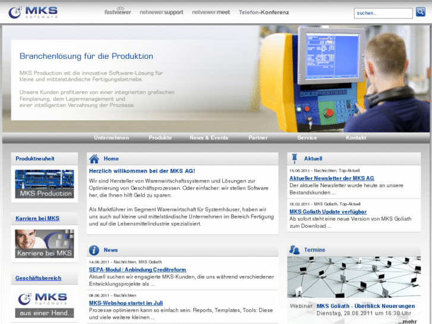Screen dimensions: 432x324
Task: Click the hero banner machine operator photo
Action: (345, 79)
